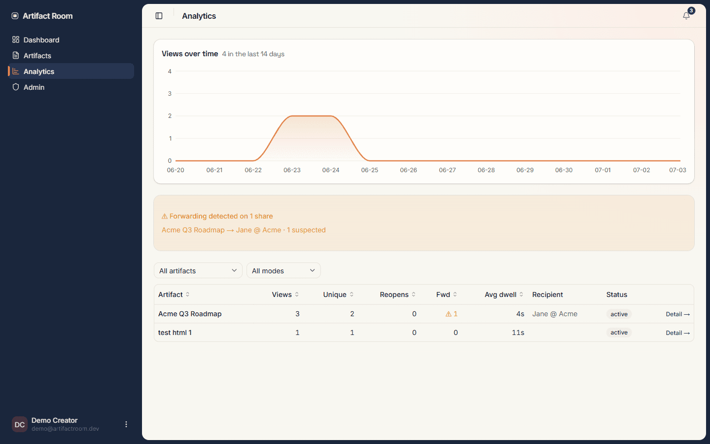Click the 06-24 date label on chart
This screenshot has width=710, height=444.
point(331,170)
